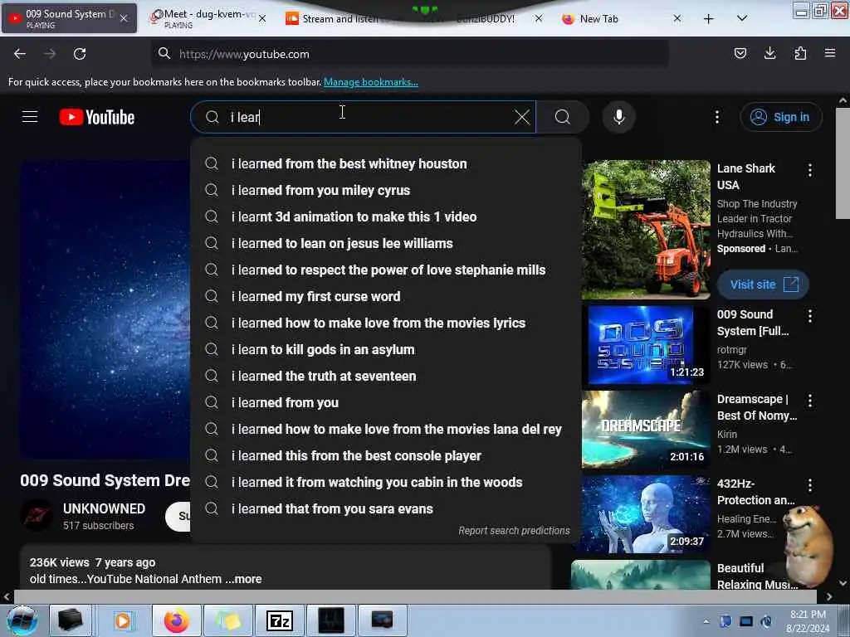Pick the best console player suggestion
This screenshot has height=637, width=850.
(x=386, y=455)
